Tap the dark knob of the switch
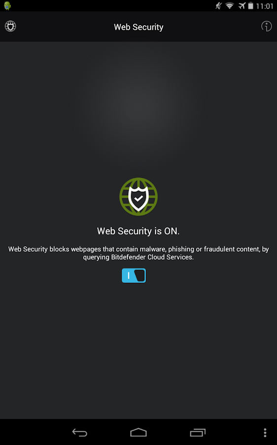 pyautogui.click(x=140, y=275)
